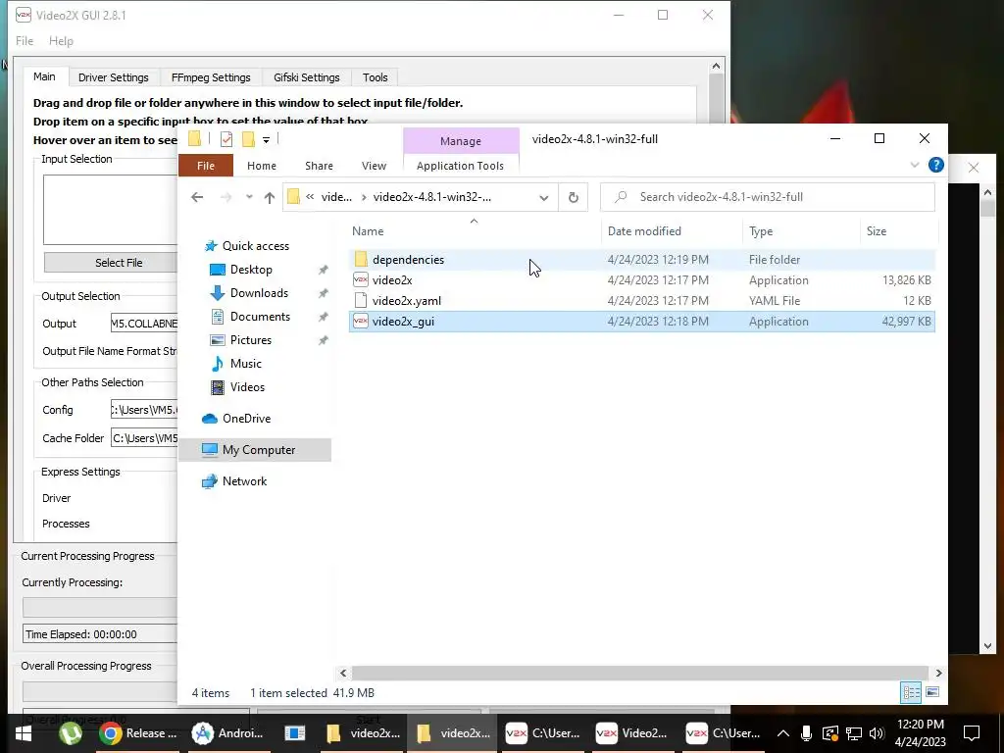Switch to FFmpeg Settings tab

pyautogui.click(x=211, y=77)
